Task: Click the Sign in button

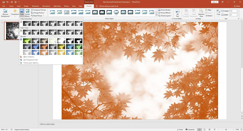Action: point(215,2)
